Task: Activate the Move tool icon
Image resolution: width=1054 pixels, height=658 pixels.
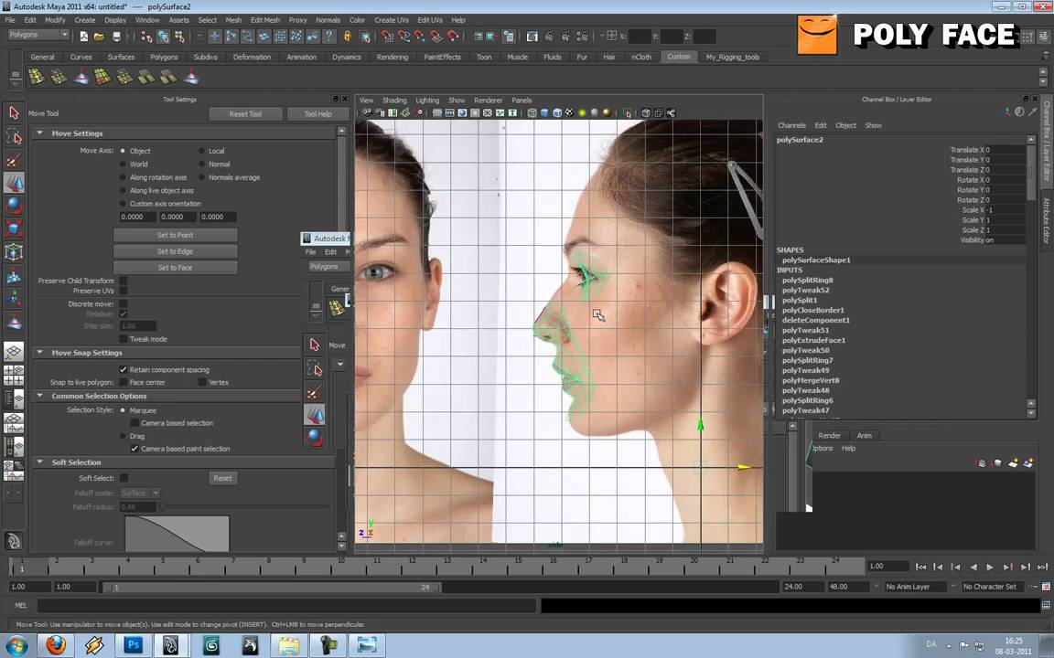Action: click(14, 183)
